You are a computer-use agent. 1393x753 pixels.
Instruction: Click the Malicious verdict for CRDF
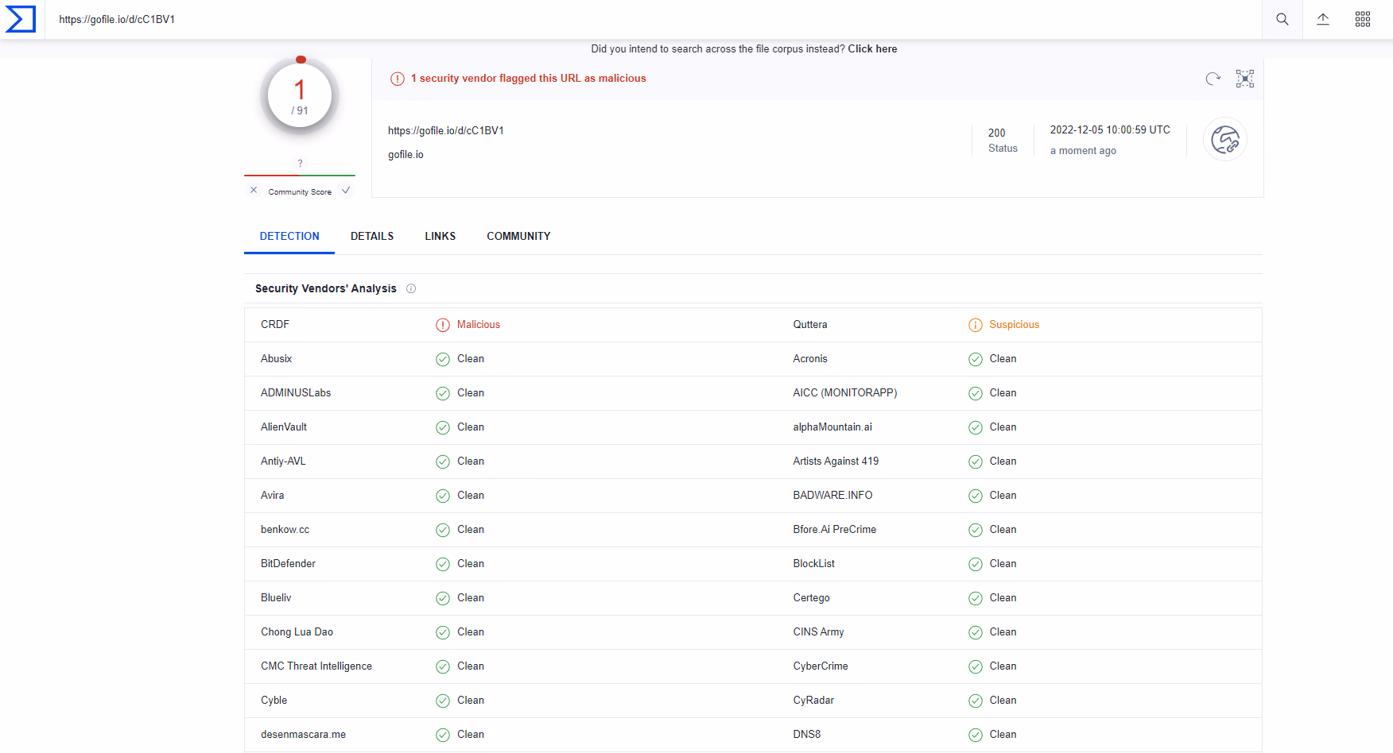point(479,324)
